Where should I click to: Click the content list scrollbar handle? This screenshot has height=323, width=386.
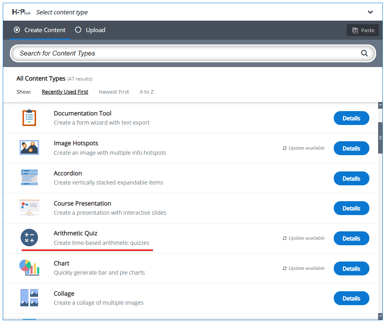pyautogui.click(x=380, y=138)
